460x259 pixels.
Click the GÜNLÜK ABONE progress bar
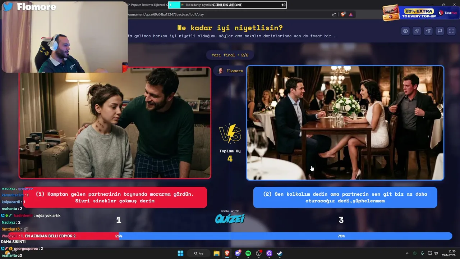coord(227,5)
